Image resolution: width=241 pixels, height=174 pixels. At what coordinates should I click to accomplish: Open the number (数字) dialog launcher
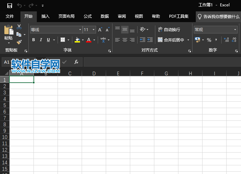click(236, 51)
